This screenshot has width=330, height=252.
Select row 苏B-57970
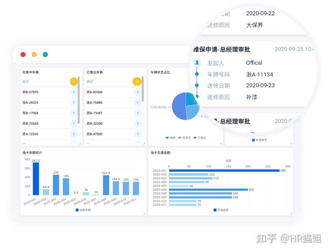tap(49, 92)
